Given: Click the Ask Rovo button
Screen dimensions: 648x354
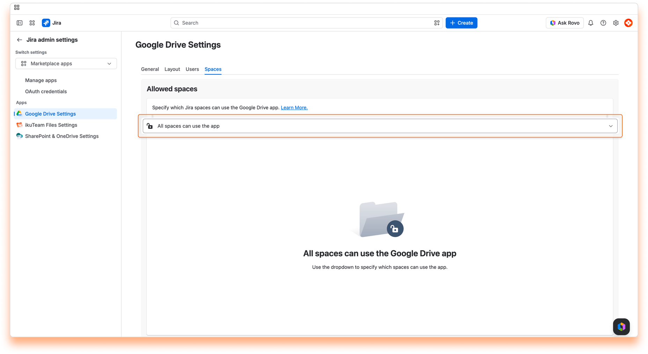Looking at the screenshot, I should (565, 23).
